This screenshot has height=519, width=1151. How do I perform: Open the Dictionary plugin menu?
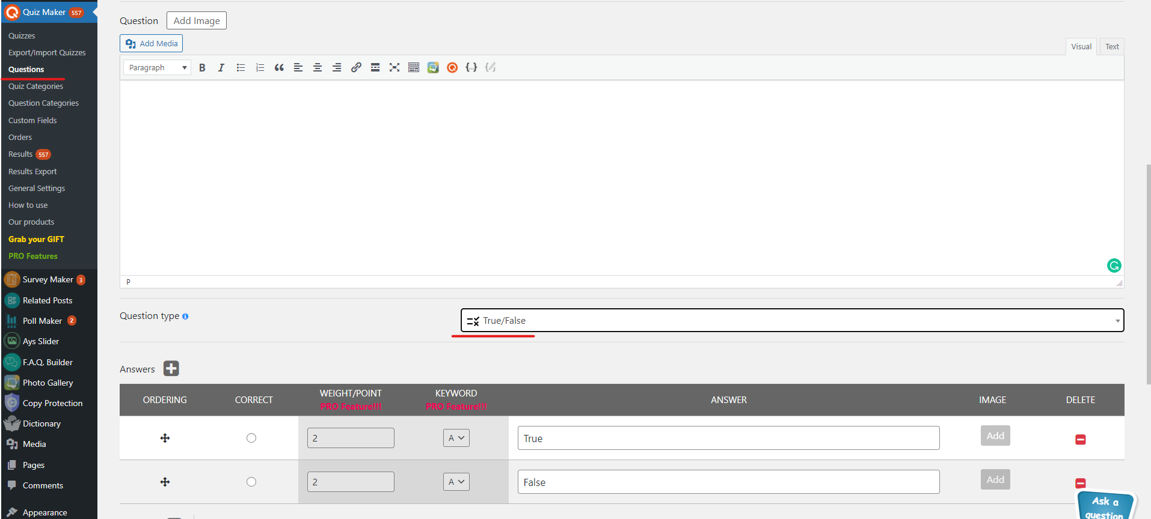(x=41, y=423)
